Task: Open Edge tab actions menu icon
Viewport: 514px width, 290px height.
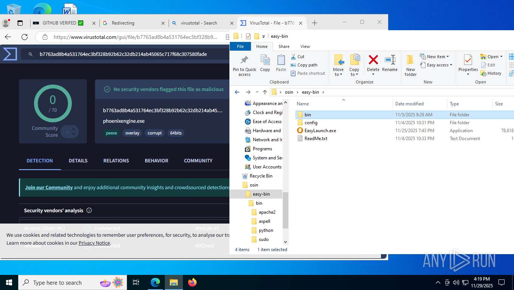Action: click(x=20, y=23)
